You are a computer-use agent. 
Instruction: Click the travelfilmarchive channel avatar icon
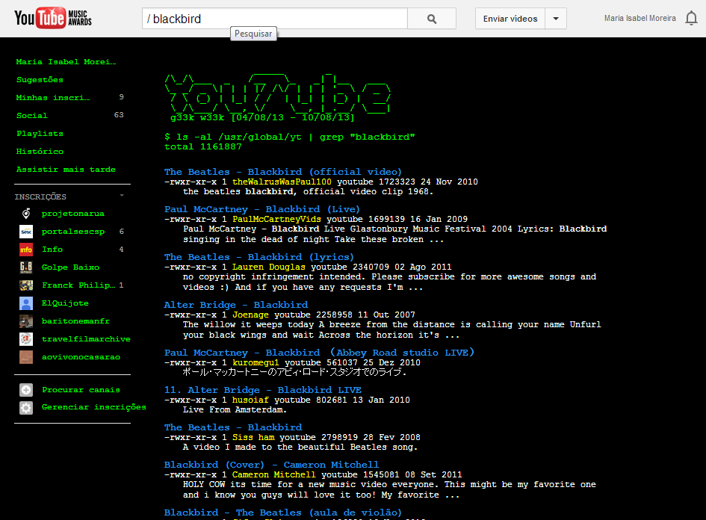(x=26, y=339)
